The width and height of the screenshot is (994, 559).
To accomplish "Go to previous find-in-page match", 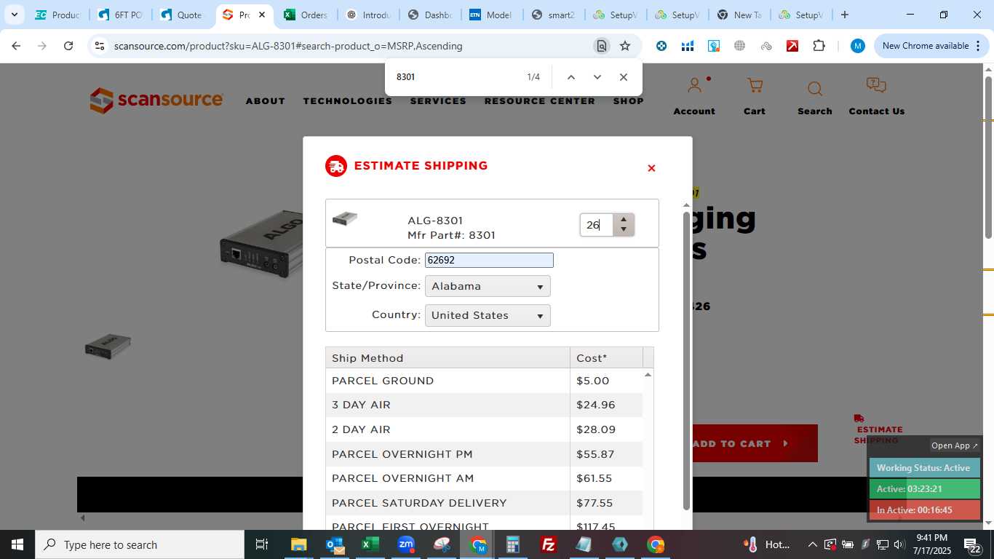I will pos(571,77).
